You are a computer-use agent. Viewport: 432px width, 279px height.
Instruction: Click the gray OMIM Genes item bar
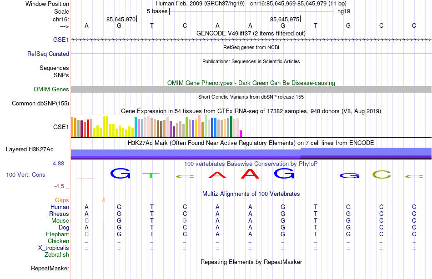pyautogui.click(x=251, y=89)
